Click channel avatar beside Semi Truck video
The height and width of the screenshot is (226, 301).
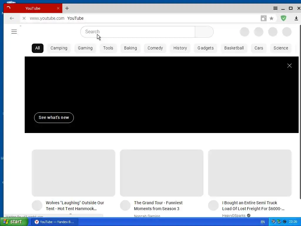pyautogui.click(x=213, y=205)
